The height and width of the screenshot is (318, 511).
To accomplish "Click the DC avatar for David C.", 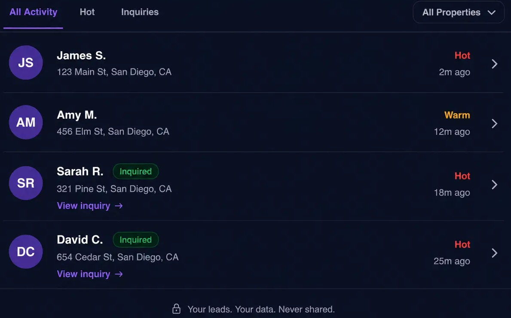I will click(26, 251).
